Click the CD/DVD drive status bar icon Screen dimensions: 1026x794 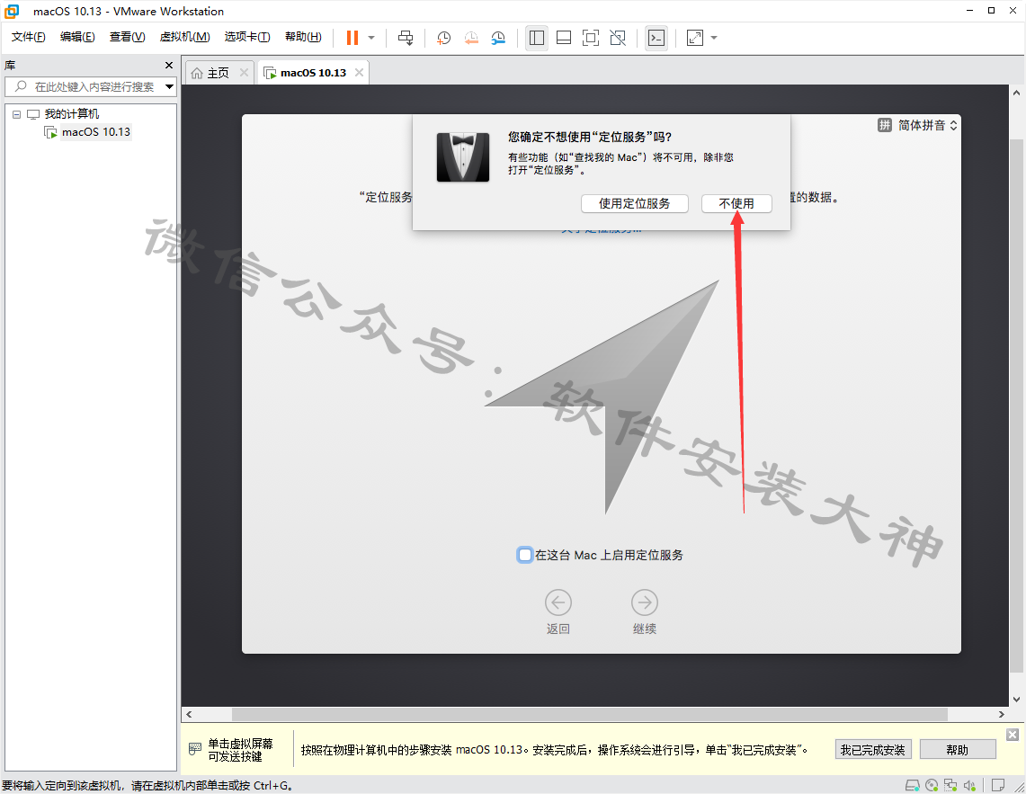click(931, 785)
